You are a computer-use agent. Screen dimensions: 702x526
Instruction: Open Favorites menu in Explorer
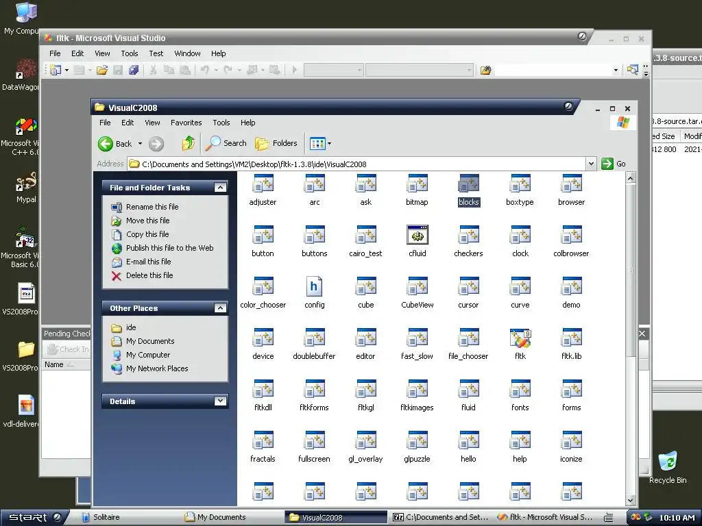click(x=186, y=123)
